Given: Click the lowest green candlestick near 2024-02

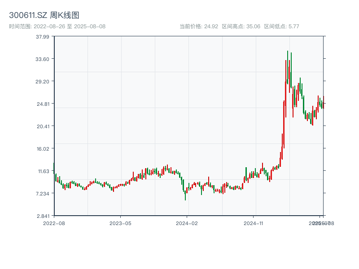Looking at the screenshot, I should (185, 195).
